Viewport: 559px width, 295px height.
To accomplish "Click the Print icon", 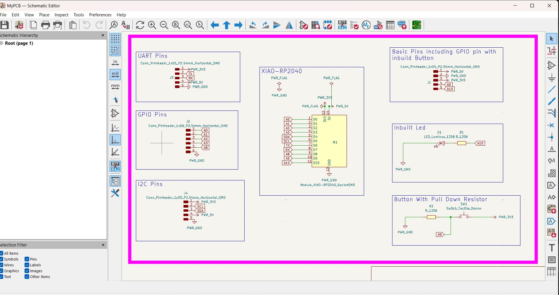I will (45, 25).
